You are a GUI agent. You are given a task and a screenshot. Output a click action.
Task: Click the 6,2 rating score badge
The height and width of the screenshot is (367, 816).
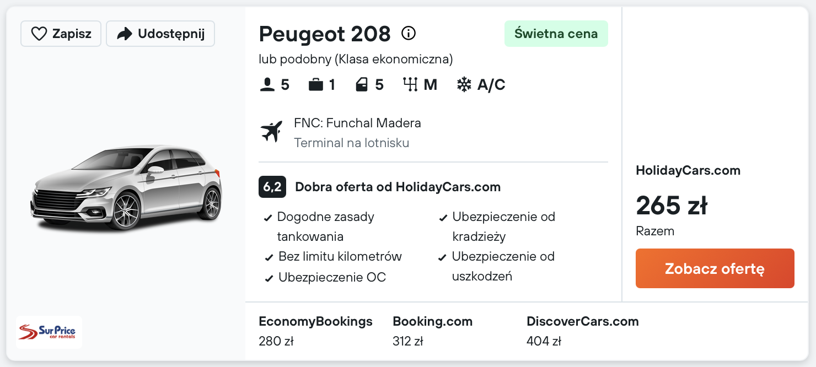[272, 187]
